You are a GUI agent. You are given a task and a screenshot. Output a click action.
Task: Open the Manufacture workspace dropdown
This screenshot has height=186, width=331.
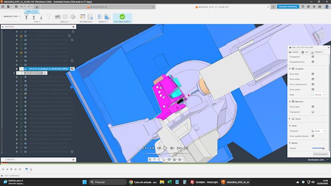12,16
